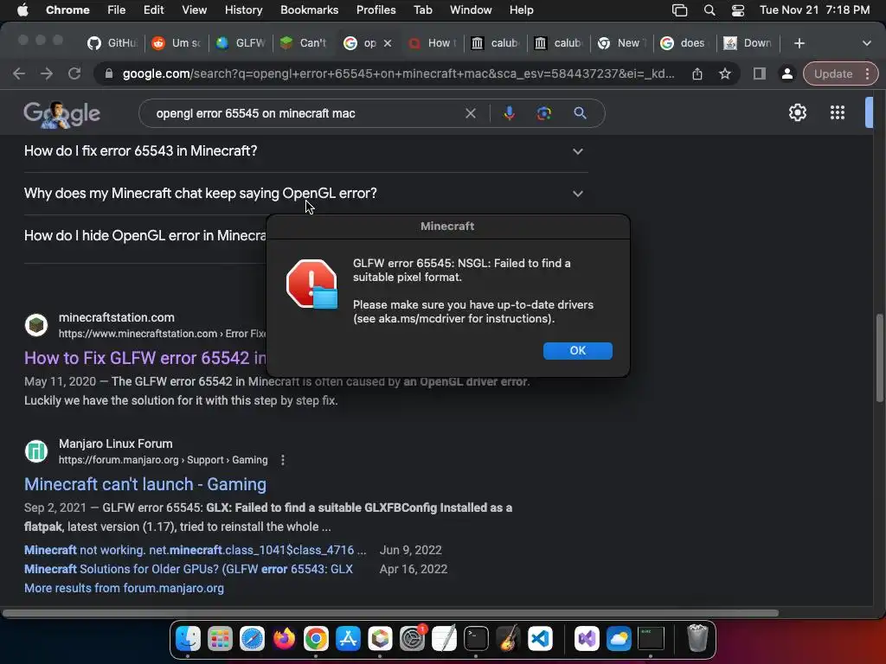Viewport: 886px width, 664px height.
Task: Click the menu bar date and time
Action: (x=814, y=10)
